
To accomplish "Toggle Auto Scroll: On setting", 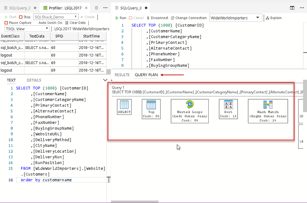I will click(x=50, y=23).
